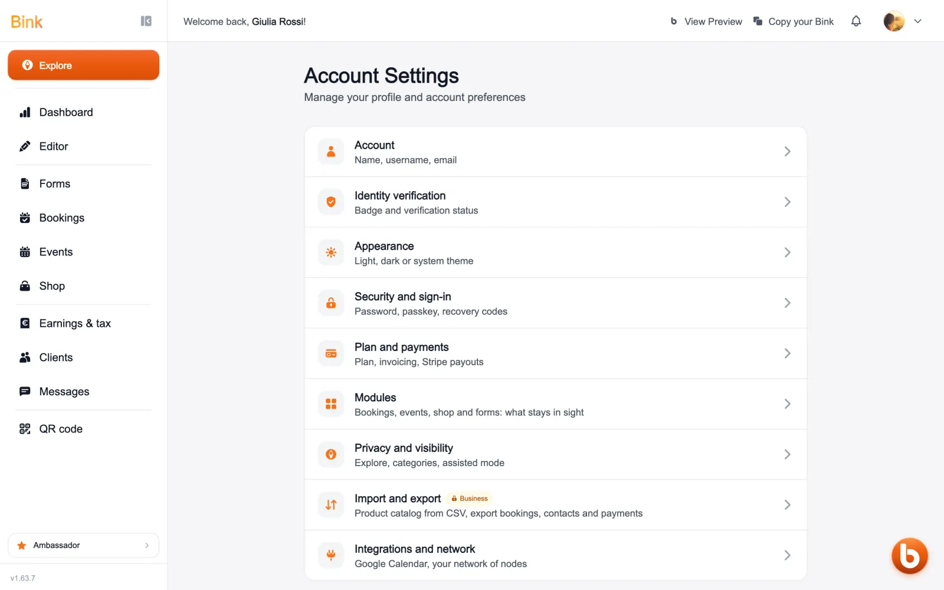Expand the Account row chevron
Viewport: 944px width, 590px height.
[x=787, y=152]
